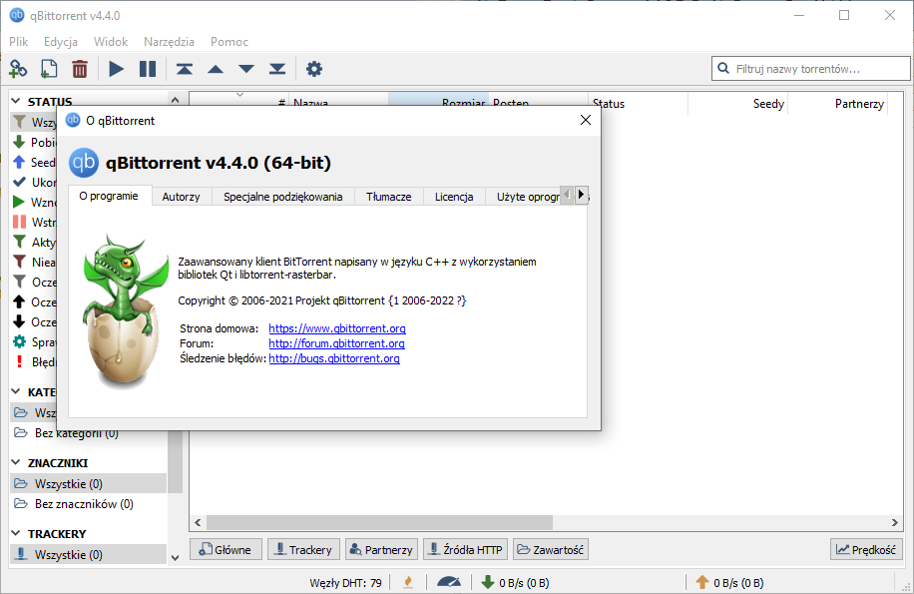Open the http://bugs.qbittorrent.org link

click(334, 358)
